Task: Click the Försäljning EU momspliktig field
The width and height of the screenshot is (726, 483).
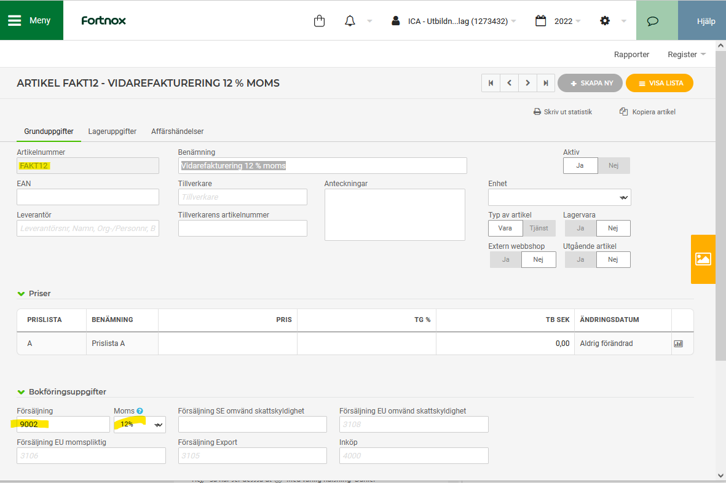Action: tap(91, 456)
